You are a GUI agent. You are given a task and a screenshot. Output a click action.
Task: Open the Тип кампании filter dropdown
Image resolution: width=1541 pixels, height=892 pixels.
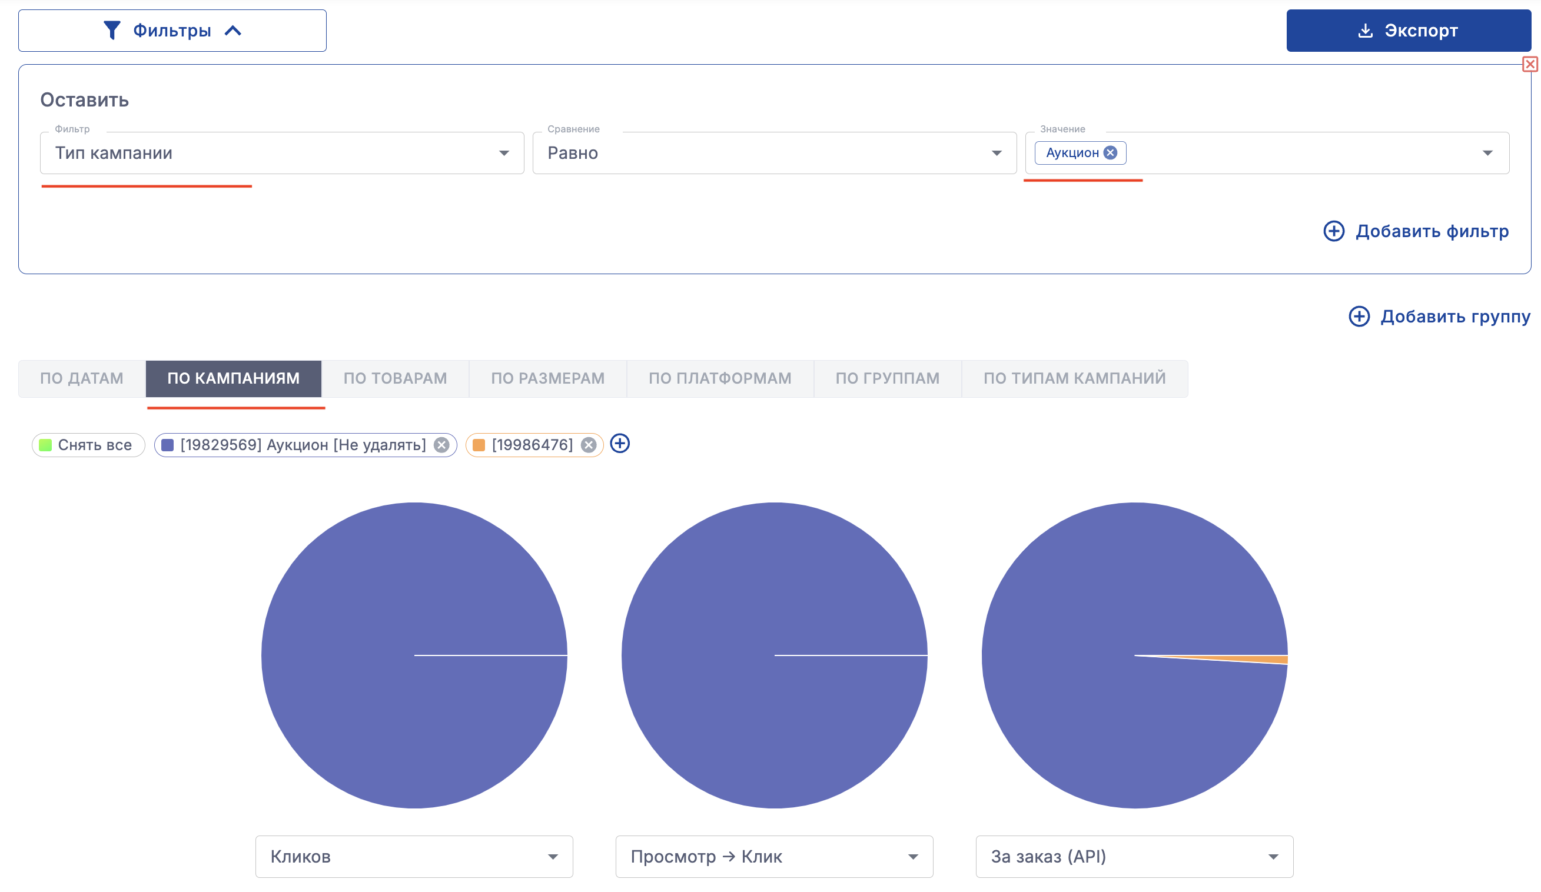coord(281,153)
